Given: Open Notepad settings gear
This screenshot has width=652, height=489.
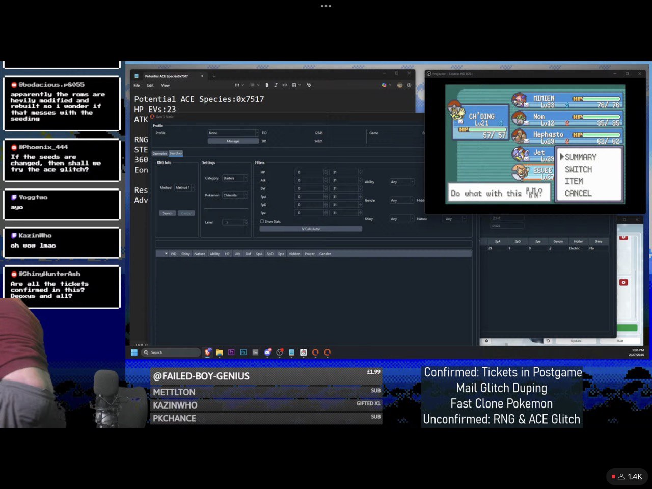Looking at the screenshot, I should [409, 85].
